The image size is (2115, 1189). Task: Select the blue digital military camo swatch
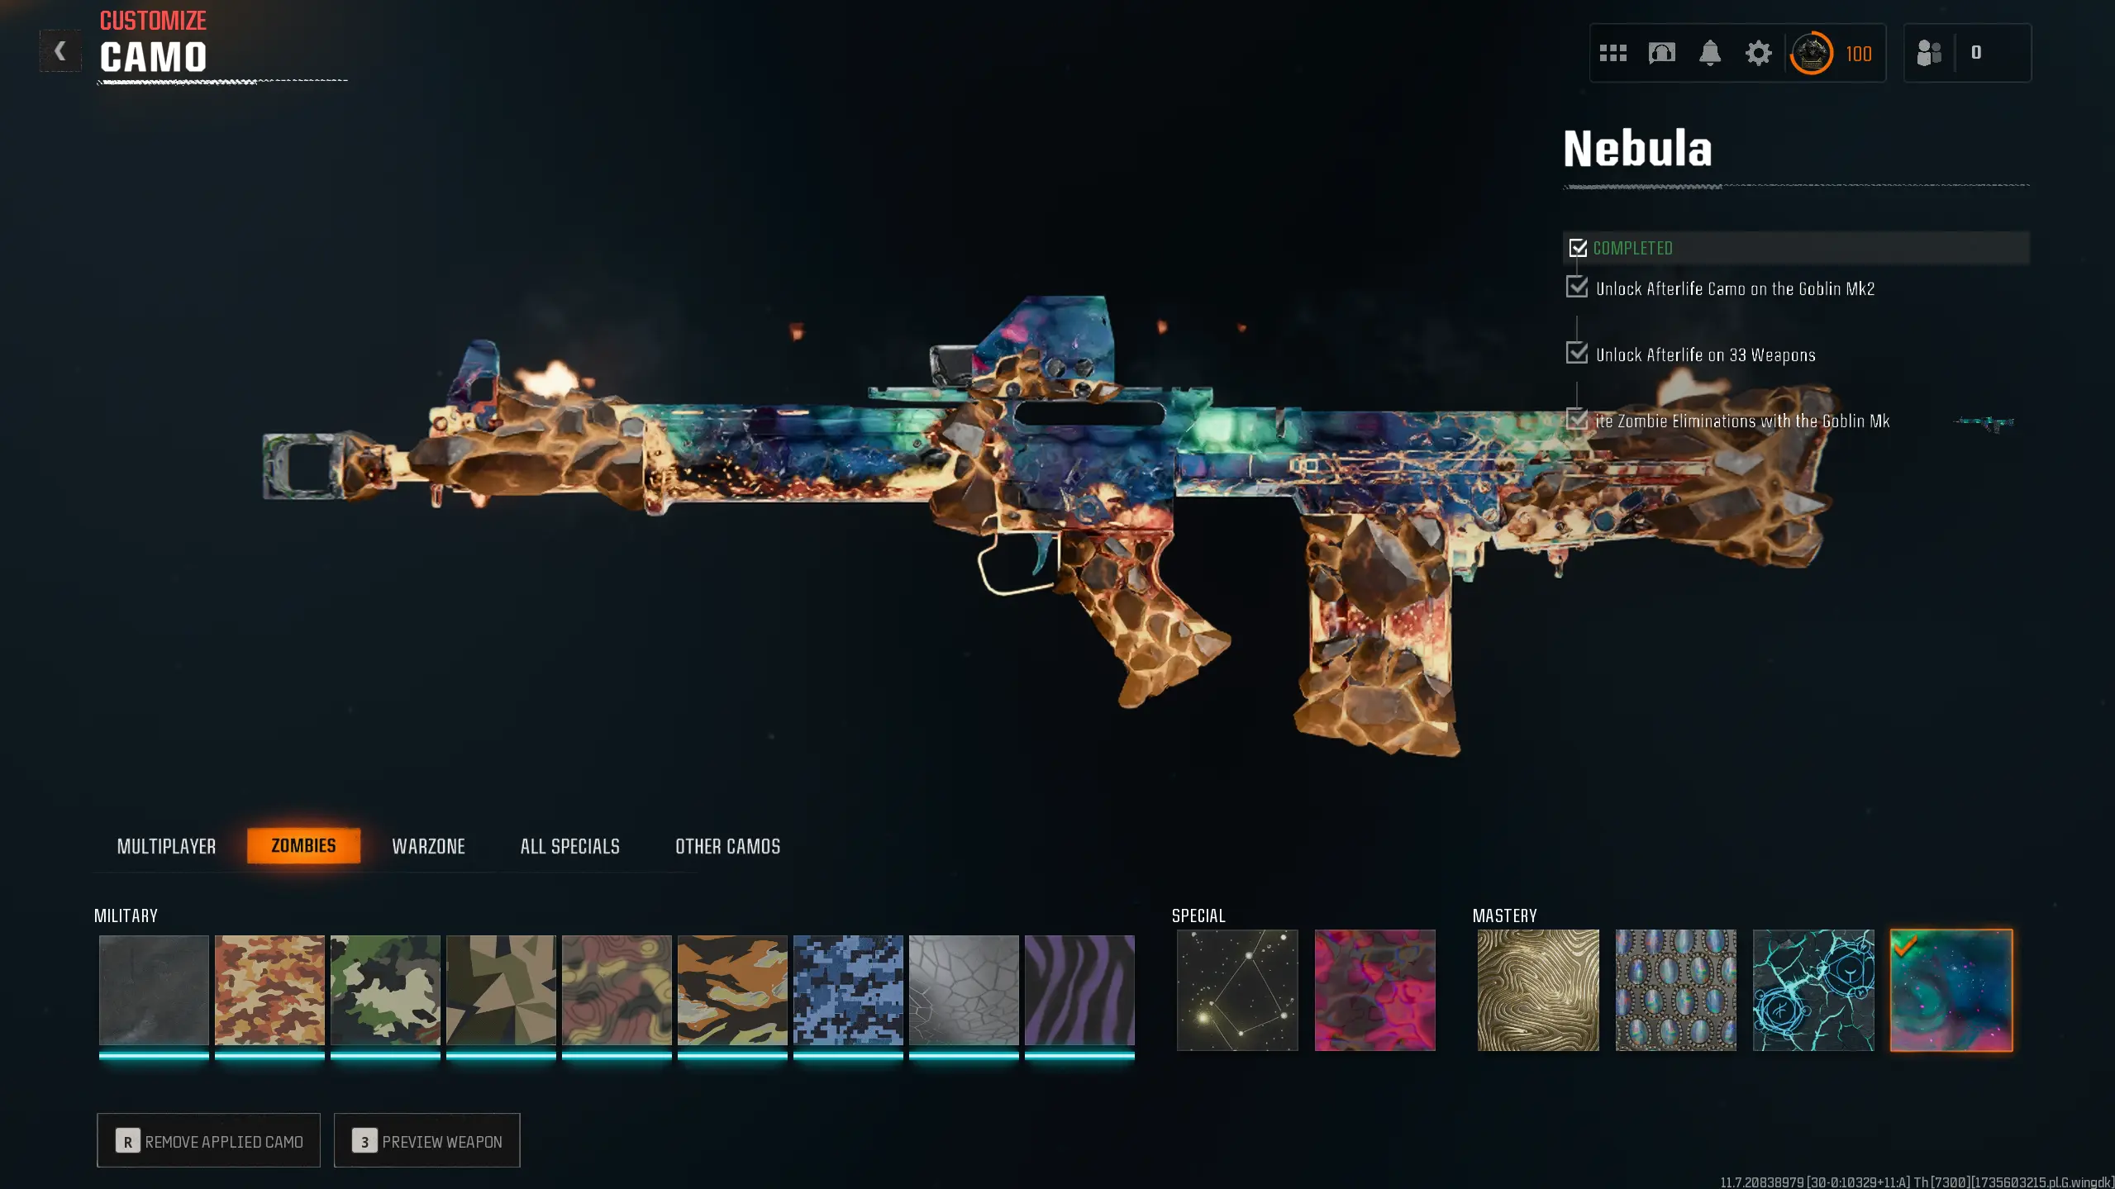[848, 991]
